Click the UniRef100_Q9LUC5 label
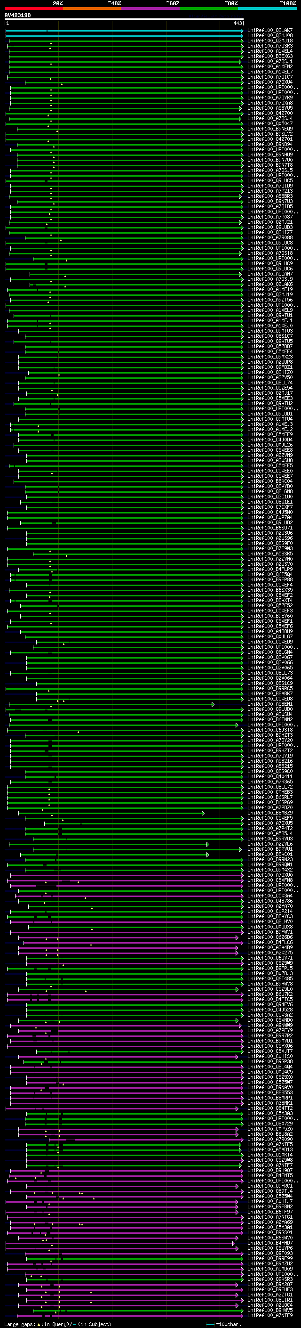301x1328 pixels. (270, 180)
